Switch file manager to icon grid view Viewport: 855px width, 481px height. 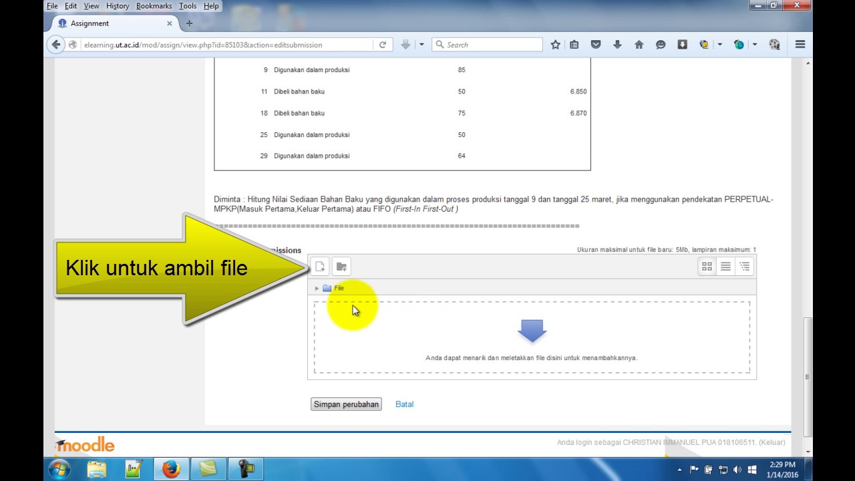tap(707, 267)
